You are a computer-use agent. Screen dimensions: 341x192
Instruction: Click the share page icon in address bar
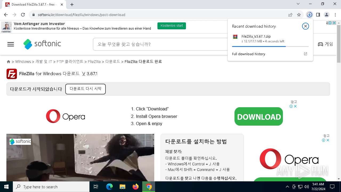tap(290, 15)
